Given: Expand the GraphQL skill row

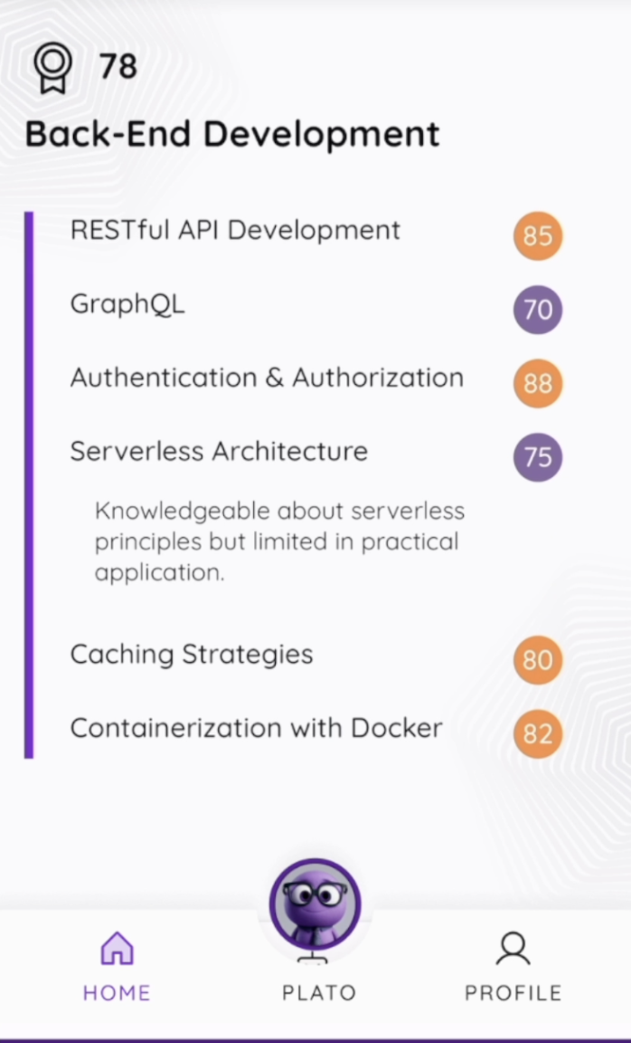Looking at the screenshot, I should pyautogui.click(x=127, y=304).
